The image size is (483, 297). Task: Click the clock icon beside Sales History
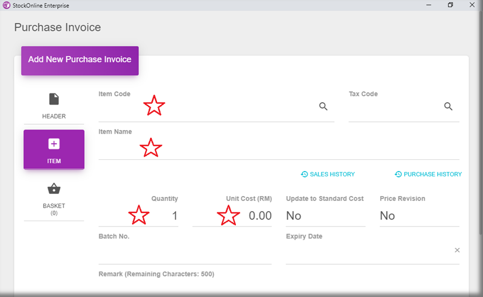click(x=304, y=174)
